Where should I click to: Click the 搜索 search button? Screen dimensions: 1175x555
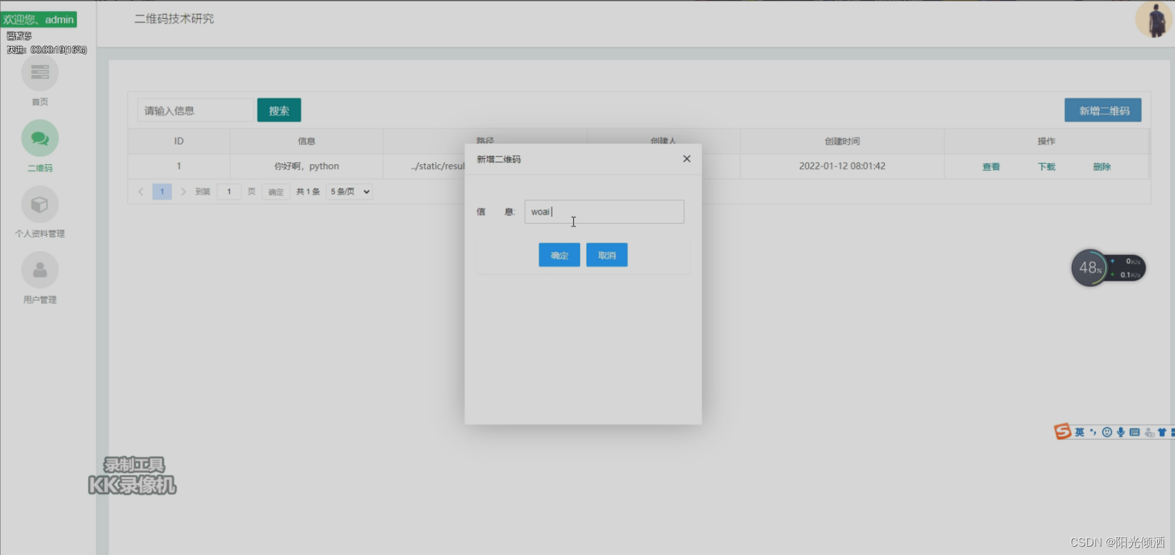pos(279,110)
